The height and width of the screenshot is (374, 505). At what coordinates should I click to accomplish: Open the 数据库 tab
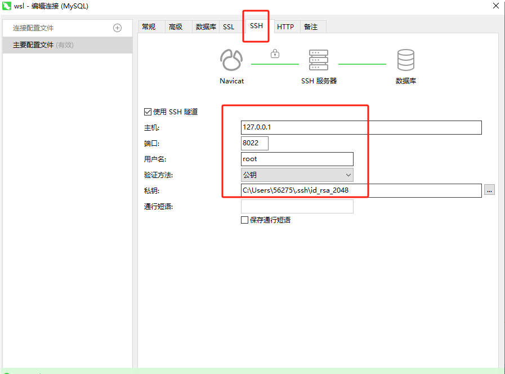[206, 26]
